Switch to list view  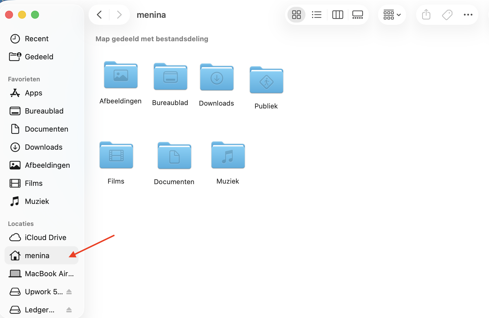click(x=316, y=14)
